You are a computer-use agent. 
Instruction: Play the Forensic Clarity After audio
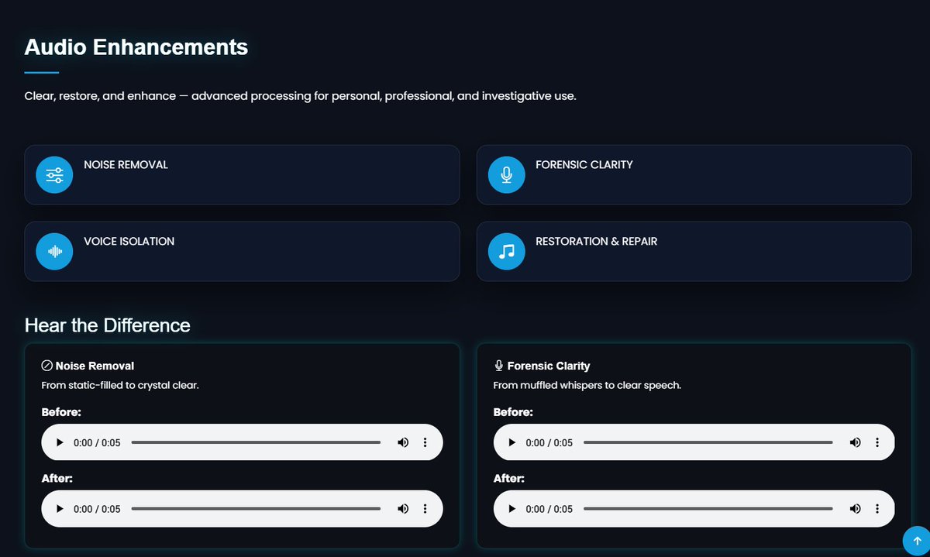coord(512,509)
